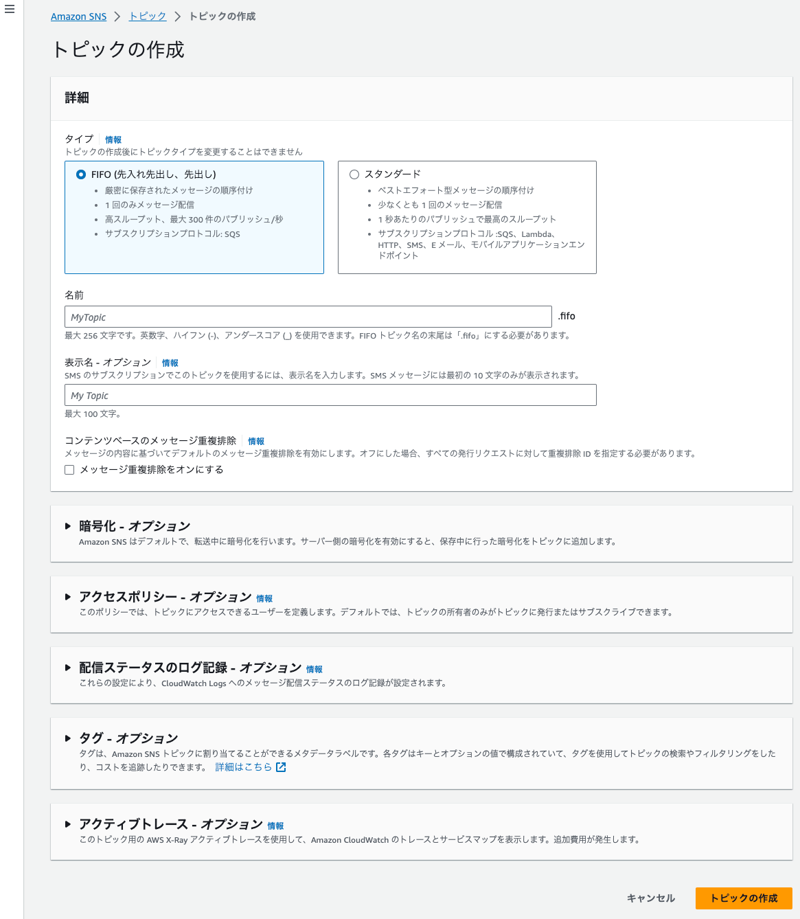The width and height of the screenshot is (800, 919).
Task: Expand the 暗号化 - オプション section
Action: click(68, 526)
